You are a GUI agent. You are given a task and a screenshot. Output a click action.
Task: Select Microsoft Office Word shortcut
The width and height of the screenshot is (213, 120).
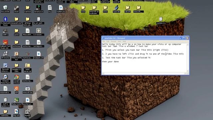point(5,68)
